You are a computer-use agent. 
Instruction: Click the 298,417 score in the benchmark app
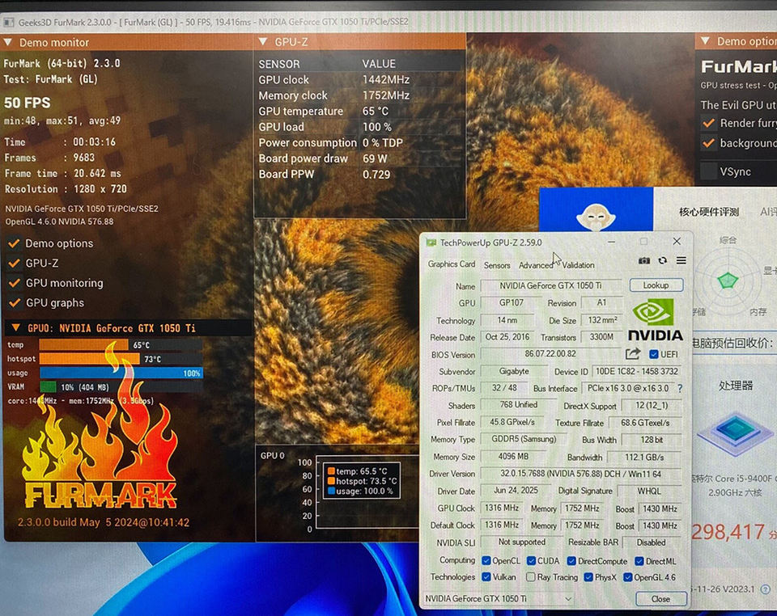point(728,532)
